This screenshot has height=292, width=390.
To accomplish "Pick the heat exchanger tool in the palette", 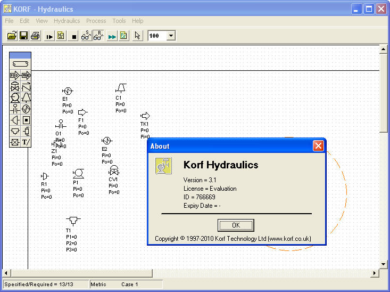I will pyautogui.click(x=26, y=109).
